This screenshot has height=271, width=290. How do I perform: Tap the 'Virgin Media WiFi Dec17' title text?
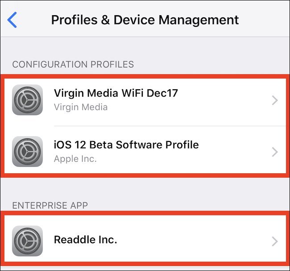(116, 93)
